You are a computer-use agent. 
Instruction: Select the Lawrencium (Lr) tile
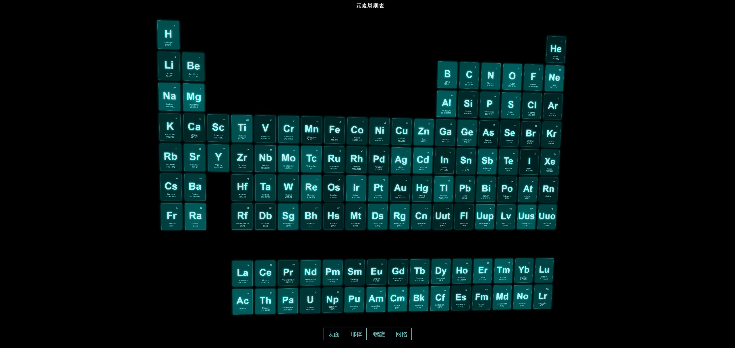543,297
